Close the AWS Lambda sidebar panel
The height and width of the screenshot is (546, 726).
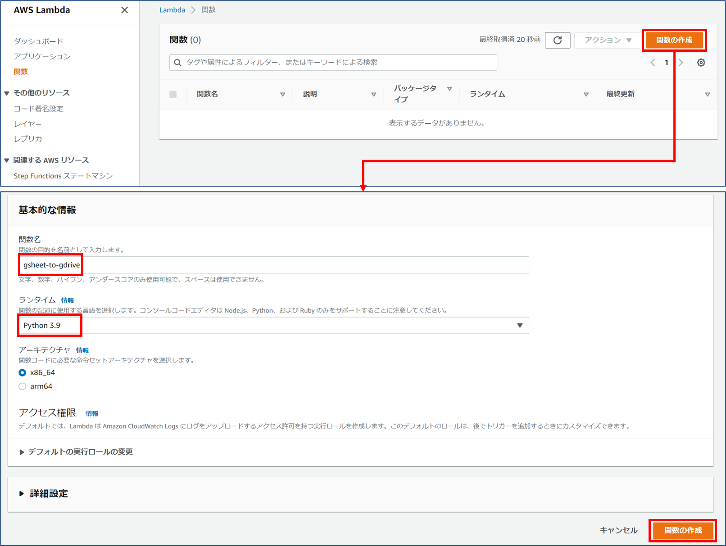click(125, 10)
